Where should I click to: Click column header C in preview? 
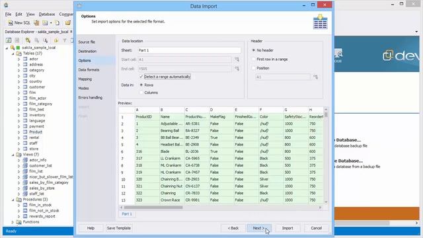click(197, 110)
